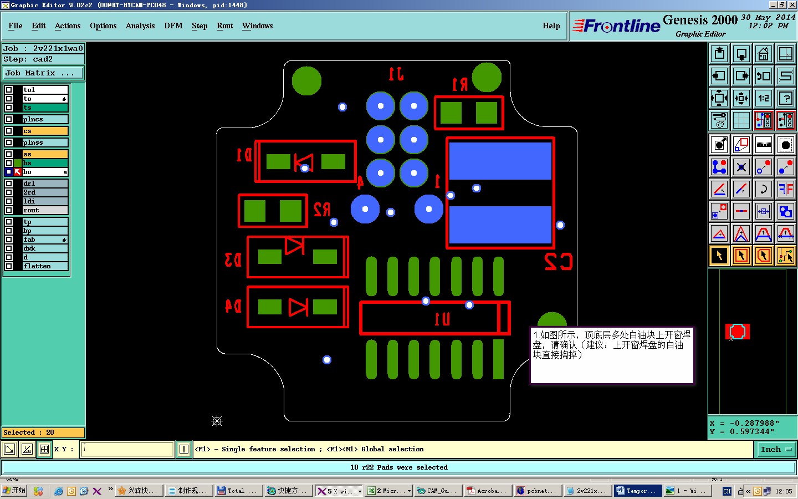798x499 pixels.
Task: Click the dimension resize icon with arrows
Action: tap(764, 211)
